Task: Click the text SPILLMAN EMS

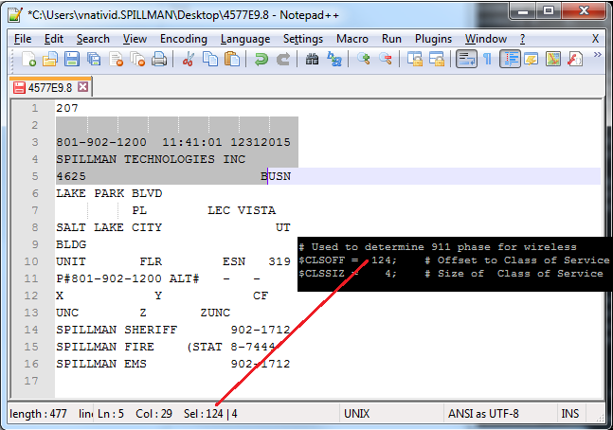Action: point(101,364)
